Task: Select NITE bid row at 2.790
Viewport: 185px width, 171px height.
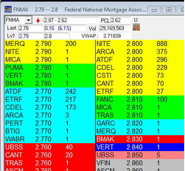Action: 50,52
